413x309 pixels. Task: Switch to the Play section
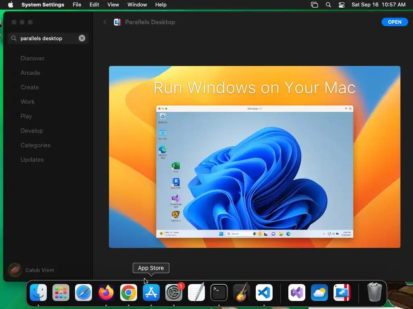[26, 116]
